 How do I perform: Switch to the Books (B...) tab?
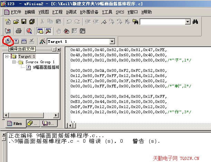[49, 123]
